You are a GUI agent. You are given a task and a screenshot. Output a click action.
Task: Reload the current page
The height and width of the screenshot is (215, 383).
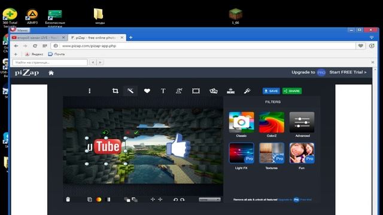pos(35,46)
